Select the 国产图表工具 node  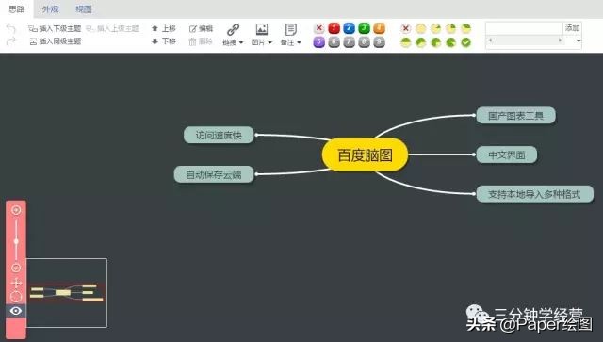[515, 115]
